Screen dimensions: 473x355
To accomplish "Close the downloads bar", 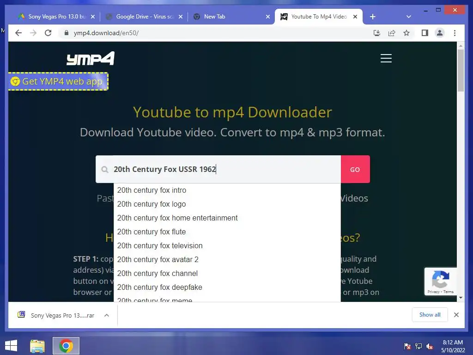I will point(456,315).
